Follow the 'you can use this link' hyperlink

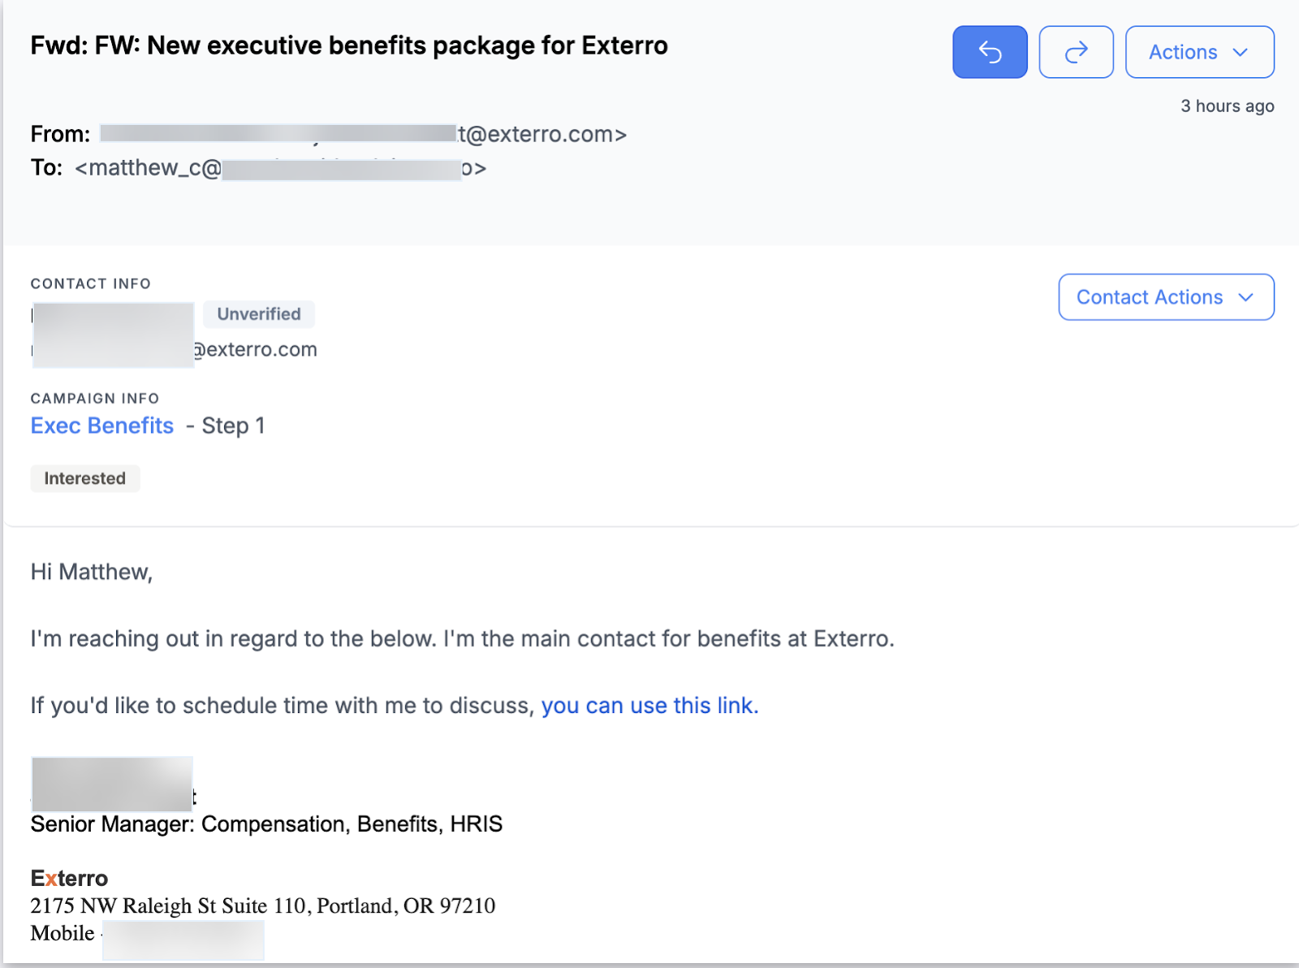click(x=649, y=706)
